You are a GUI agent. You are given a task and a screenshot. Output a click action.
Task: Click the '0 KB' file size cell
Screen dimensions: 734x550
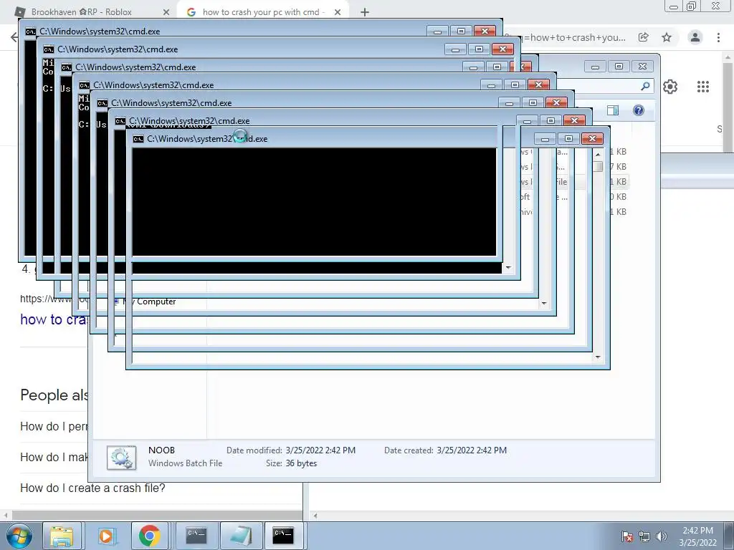(618, 196)
